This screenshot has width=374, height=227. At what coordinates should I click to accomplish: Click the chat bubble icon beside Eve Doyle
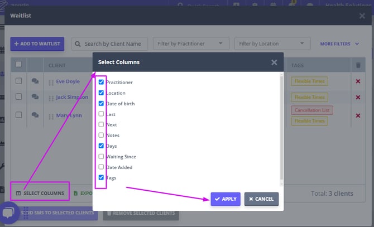[35, 81]
